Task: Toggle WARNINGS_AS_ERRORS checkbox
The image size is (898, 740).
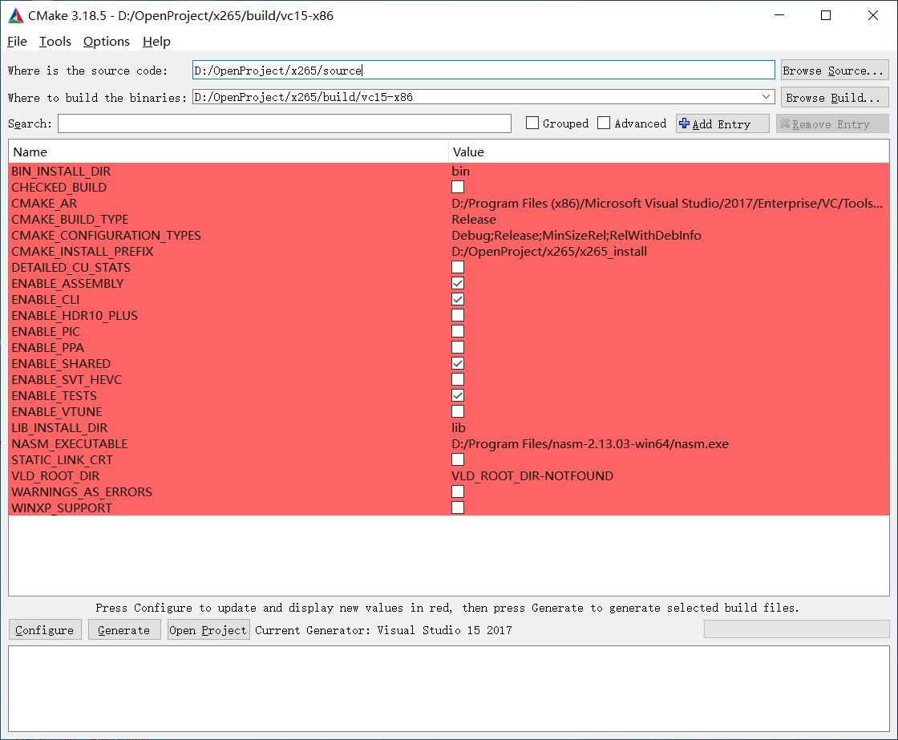Action: 458,492
